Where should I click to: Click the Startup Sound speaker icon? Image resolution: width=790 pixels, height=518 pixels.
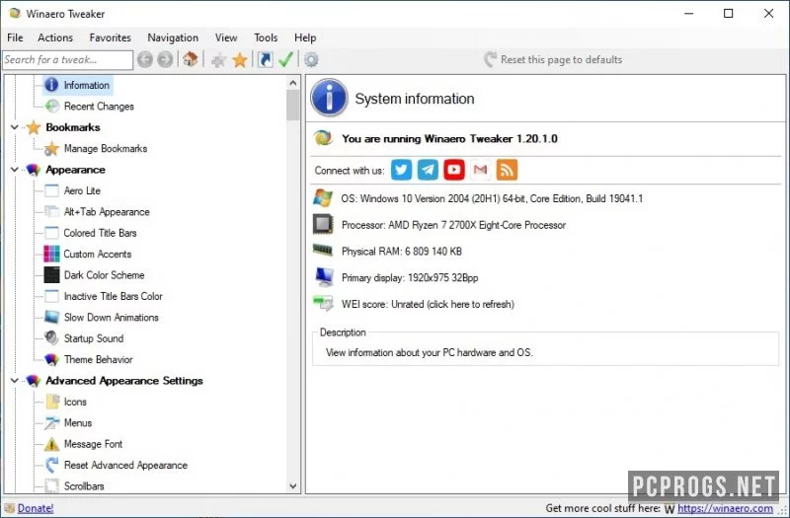52,337
